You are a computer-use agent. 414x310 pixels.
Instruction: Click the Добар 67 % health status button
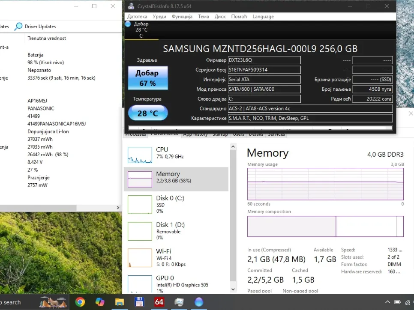tap(148, 78)
